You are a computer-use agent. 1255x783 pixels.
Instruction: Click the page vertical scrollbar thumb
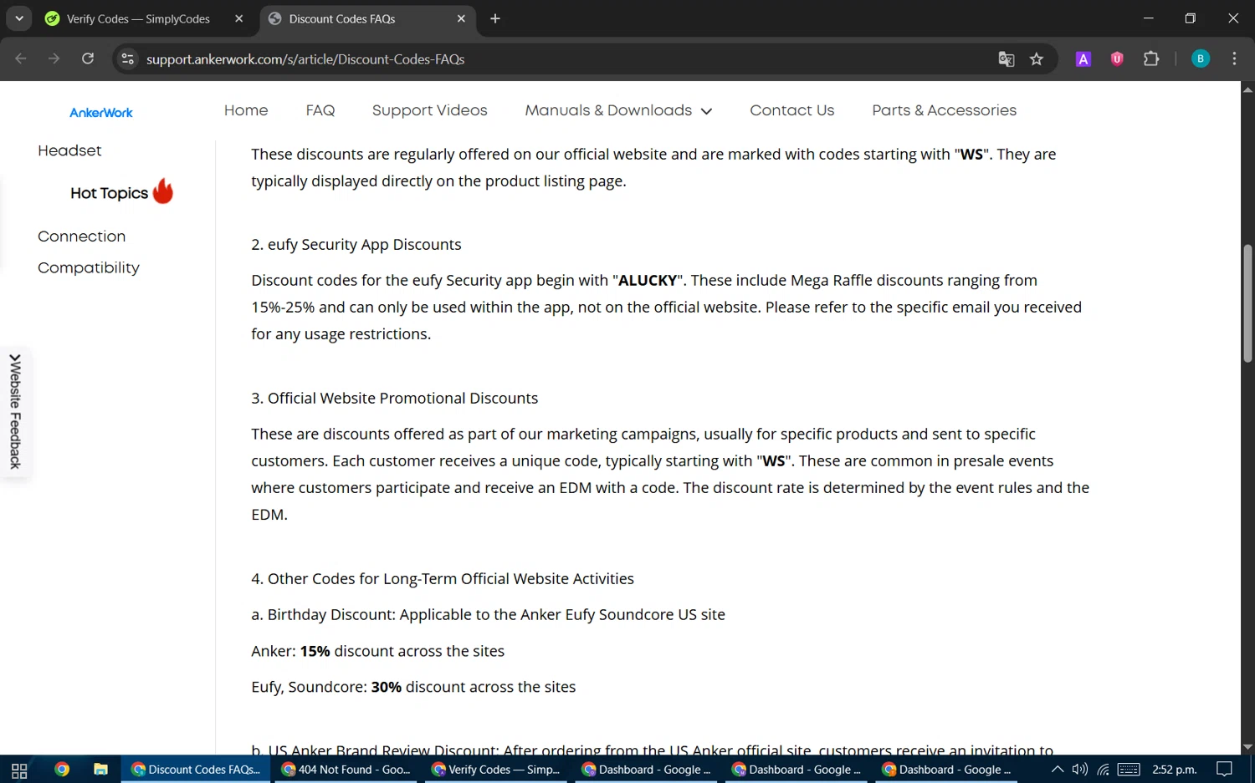(x=1247, y=303)
